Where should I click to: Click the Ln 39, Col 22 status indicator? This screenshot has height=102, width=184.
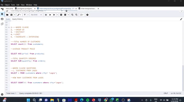click(176, 93)
